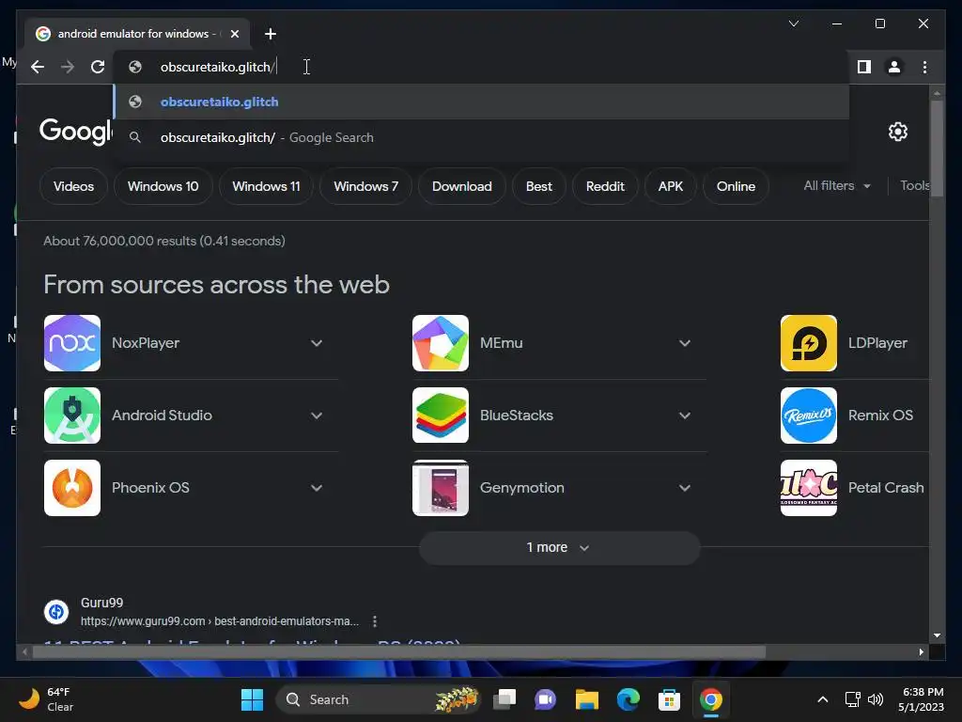
Task: Open the Chrome profile avatar icon
Action: 894,67
